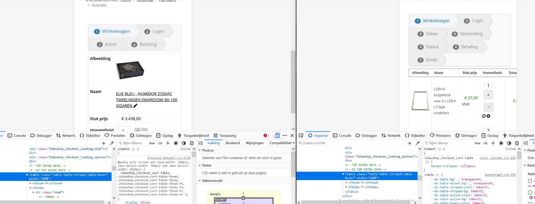
Task: Toggle :hov pseudo-class panel in right DevTools
Action: [477, 143]
